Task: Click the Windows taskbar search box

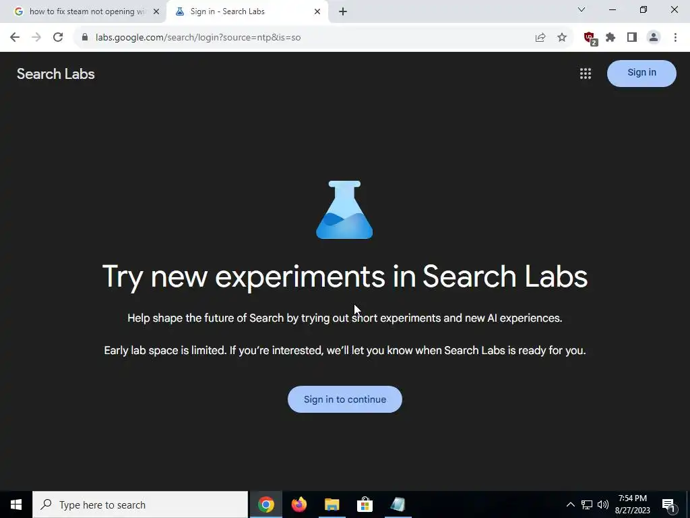Action: [x=140, y=505]
